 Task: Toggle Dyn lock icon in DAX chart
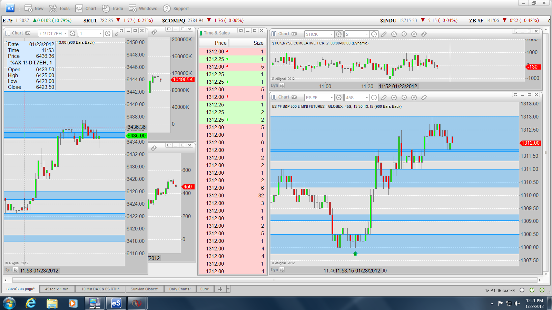click(16, 270)
